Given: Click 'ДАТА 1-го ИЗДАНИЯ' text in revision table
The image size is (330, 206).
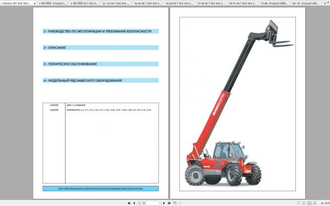Looking at the screenshot, I should [x=76, y=105].
